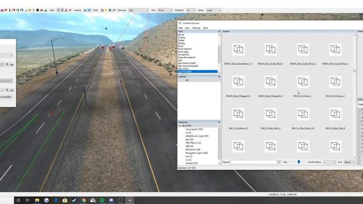Select the gas [22] category
This screenshot has width=363, height=204.
tap(189, 139)
